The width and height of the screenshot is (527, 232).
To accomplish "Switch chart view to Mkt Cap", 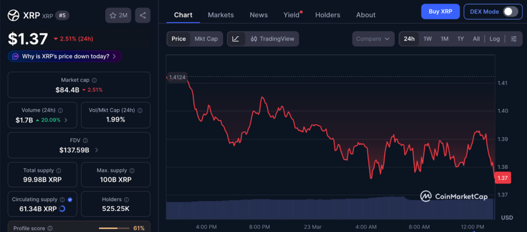I will coord(206,39).
